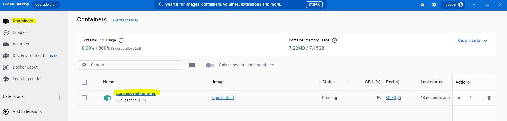Click the Actions column header

(462, 82)
